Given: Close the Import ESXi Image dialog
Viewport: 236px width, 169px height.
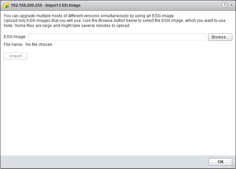Looking at the screenshot, I should point(231,5).
